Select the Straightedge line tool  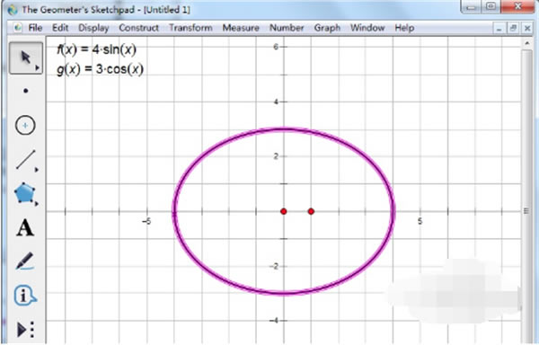click(x=25, y=160)
